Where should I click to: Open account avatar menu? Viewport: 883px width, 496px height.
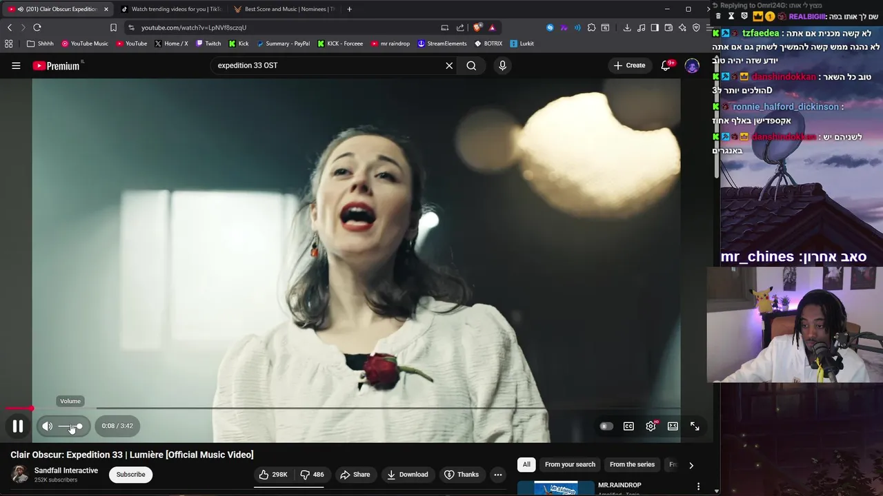pos(692,65)
